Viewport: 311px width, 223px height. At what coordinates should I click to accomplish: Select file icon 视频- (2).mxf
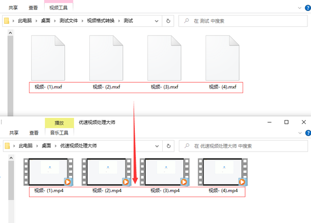coord(106,58)
